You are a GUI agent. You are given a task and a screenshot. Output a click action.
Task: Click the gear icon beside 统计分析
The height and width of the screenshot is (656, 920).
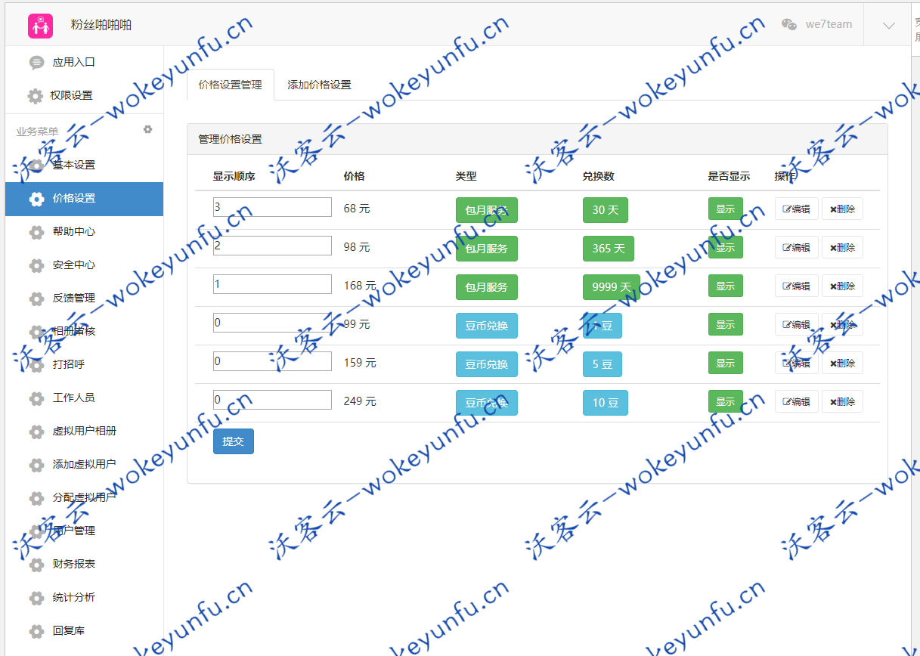pos(36,598)
